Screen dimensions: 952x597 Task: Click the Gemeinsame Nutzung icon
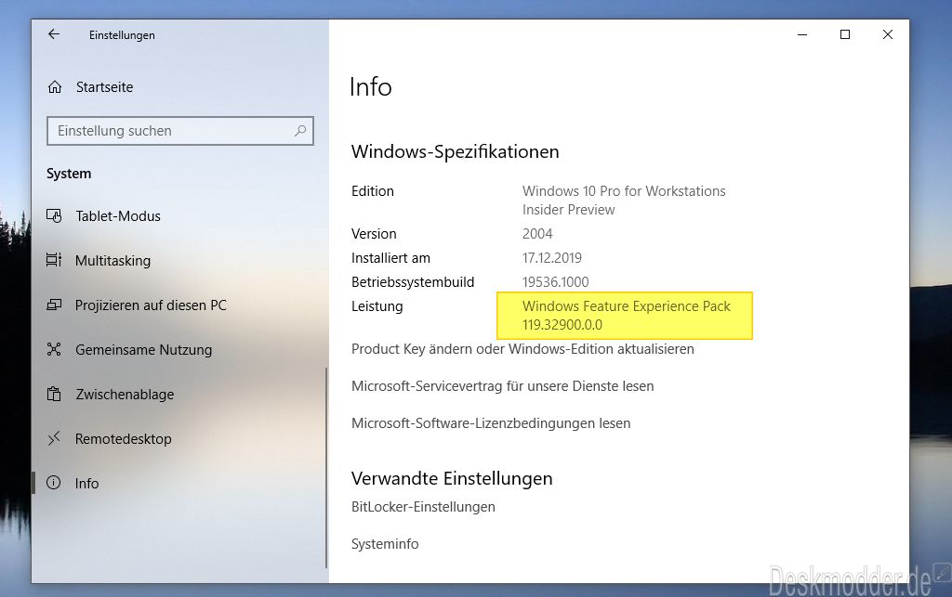(x=54, y=349)
